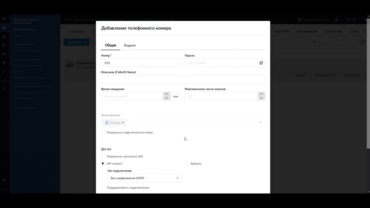The width and height of the screenshot is (370, 208).
Task: Open the shield security icon in the sidebar
Action: tap(4, 45)
